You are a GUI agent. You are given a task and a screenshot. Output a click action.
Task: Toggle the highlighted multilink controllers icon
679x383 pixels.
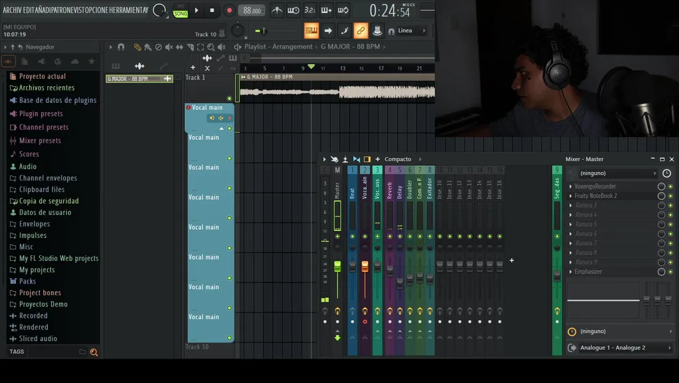(x=361, y=31)
